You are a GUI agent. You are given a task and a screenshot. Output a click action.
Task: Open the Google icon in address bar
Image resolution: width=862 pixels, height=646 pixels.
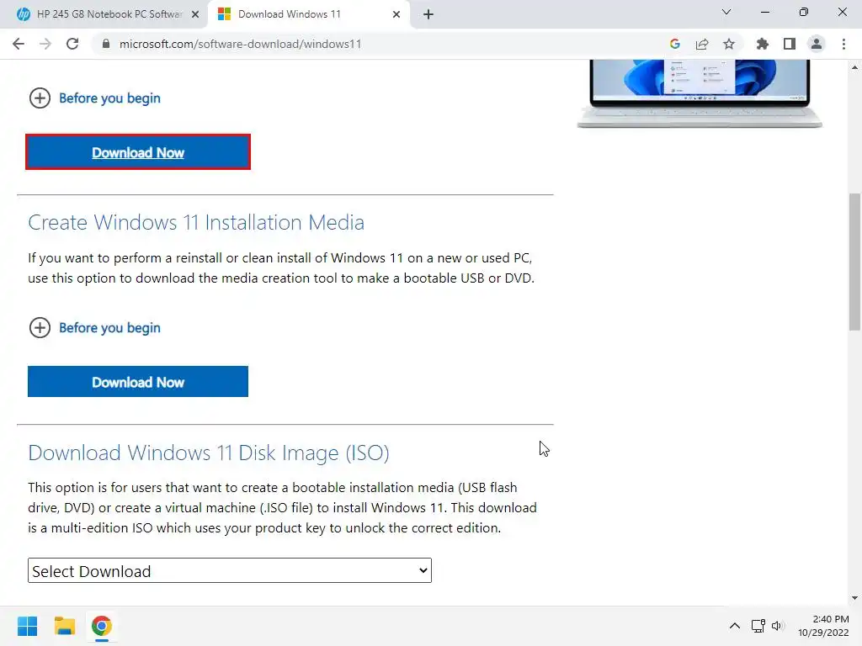[675, 44]
